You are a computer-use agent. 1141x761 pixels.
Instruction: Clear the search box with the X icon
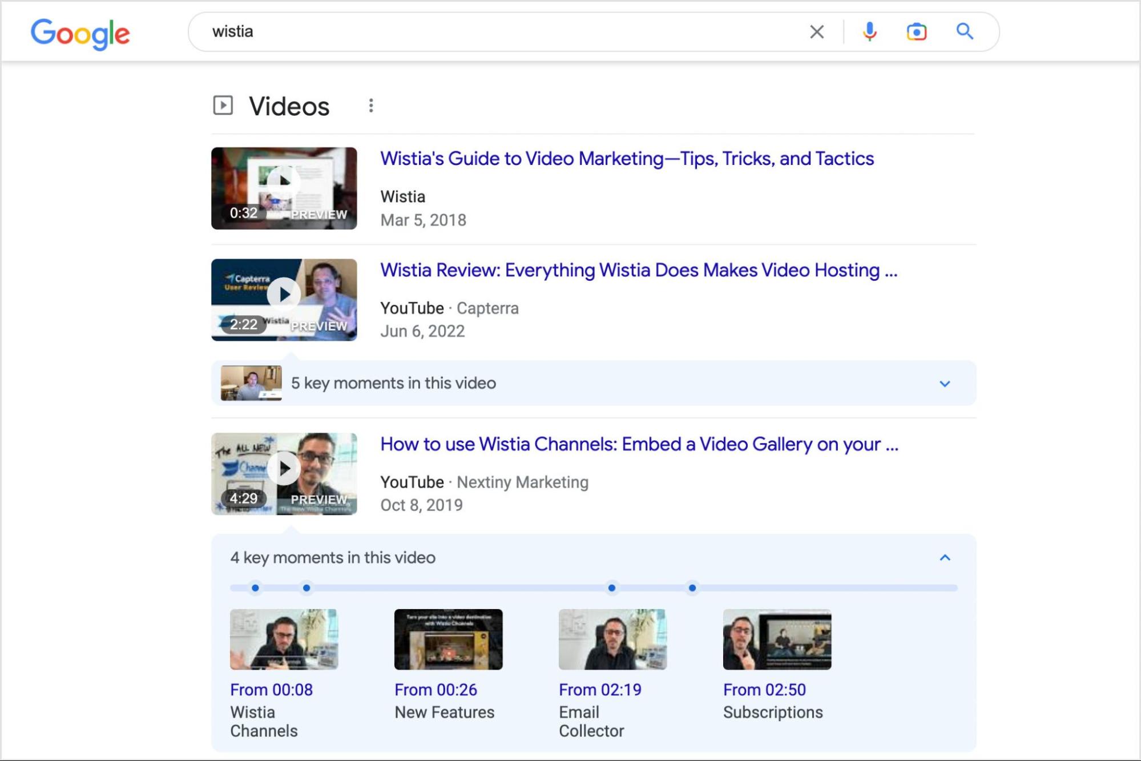tap(817, 32)
